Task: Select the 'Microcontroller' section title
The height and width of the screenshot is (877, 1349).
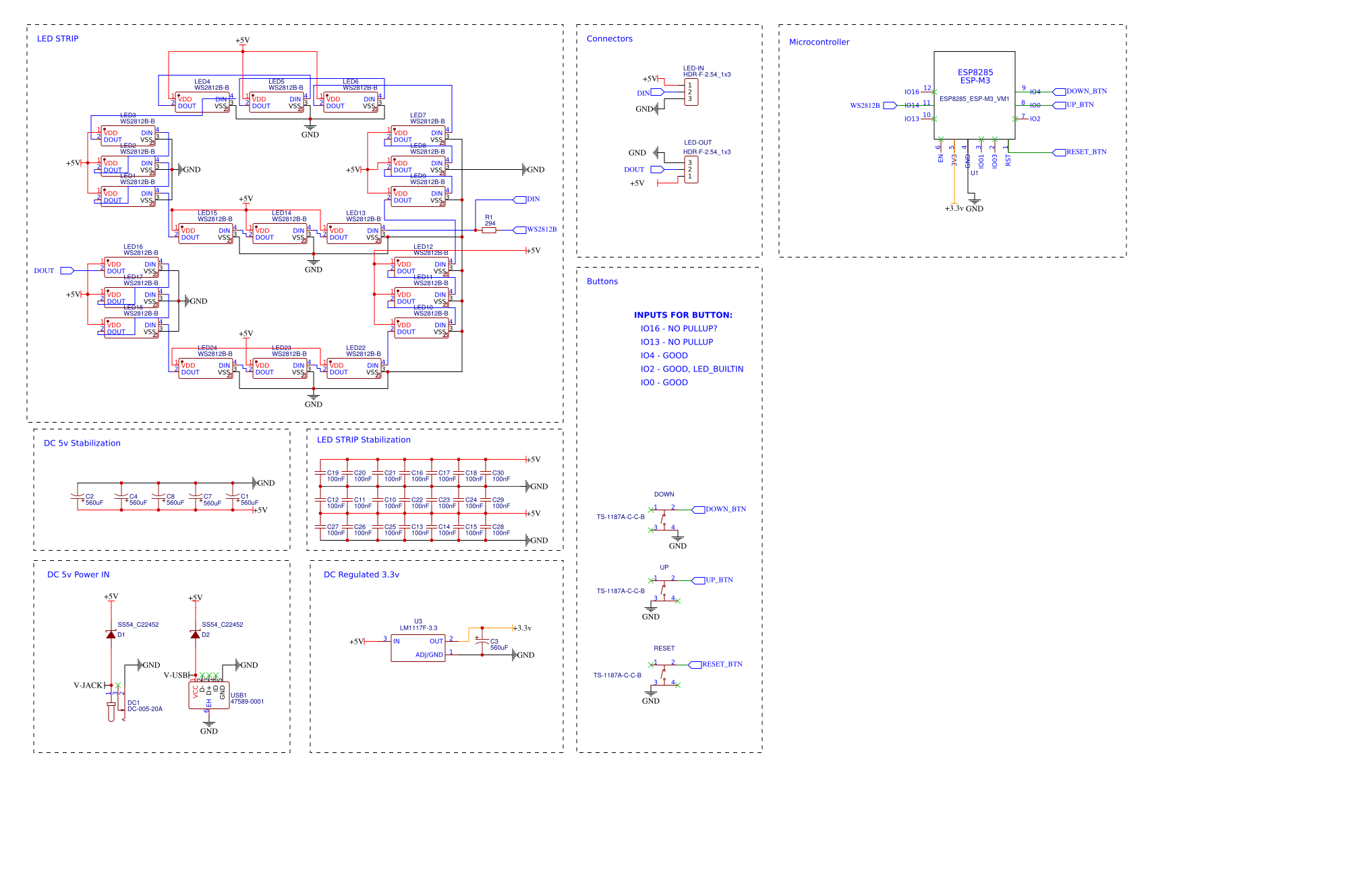Action: point(819,42)
